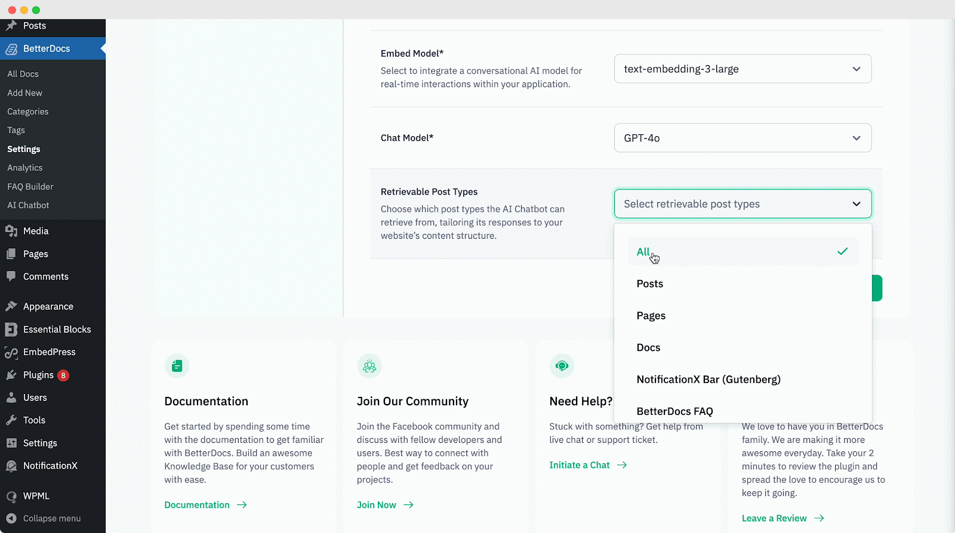Click the Collapse menu arrow icon
This screenshot has width=955, height=533.
click(x=11, y=518)
